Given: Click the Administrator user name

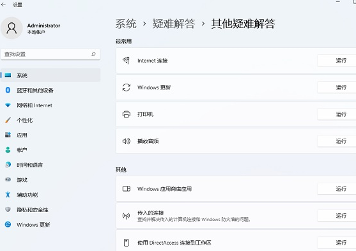Looking at the screenshot, I should tap(43, 26).
